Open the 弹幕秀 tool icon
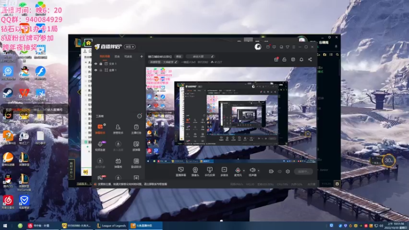The image size is (409, 230). coord(118,163)
